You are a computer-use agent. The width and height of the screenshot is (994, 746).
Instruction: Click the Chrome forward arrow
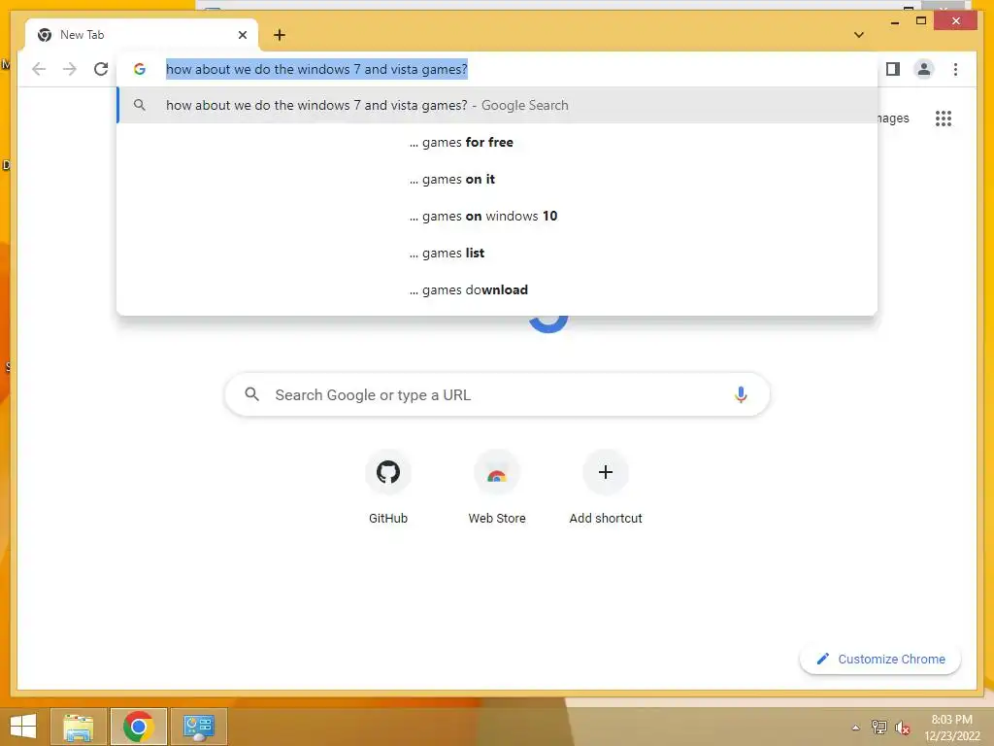pyautogui.click(x=70, y=69)
